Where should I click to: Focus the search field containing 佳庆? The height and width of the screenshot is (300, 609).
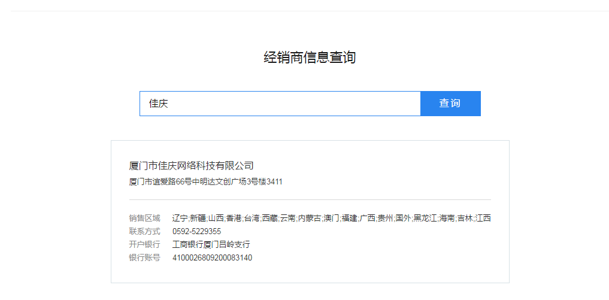pos(280,104)
